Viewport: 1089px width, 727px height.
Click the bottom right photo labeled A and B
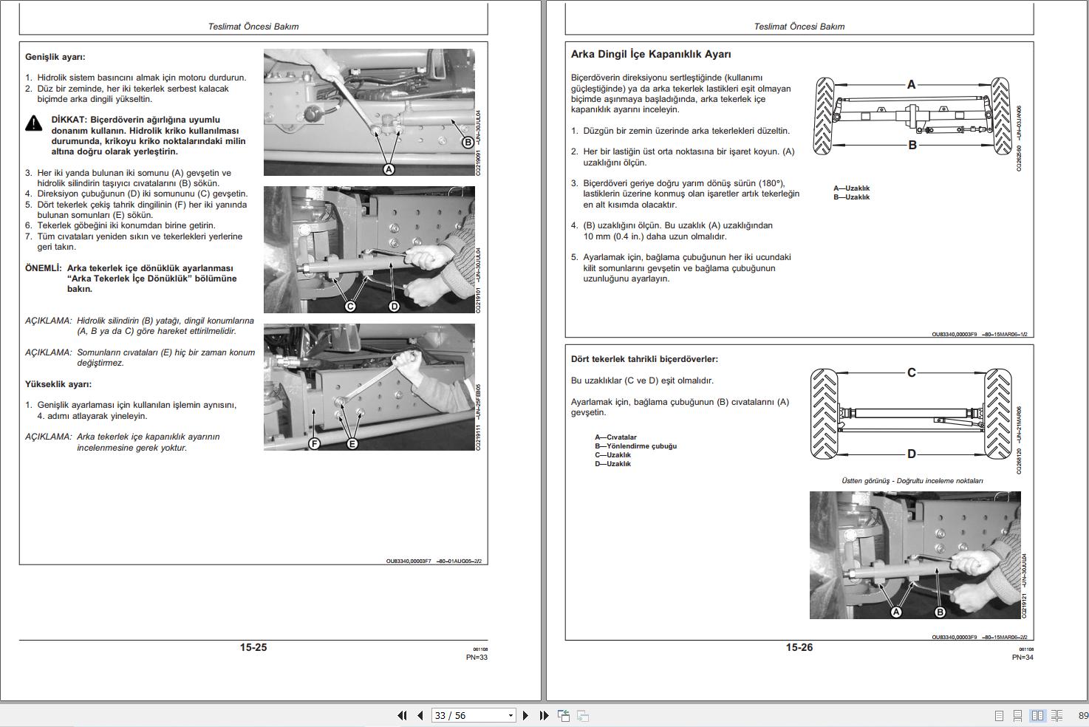915,555
